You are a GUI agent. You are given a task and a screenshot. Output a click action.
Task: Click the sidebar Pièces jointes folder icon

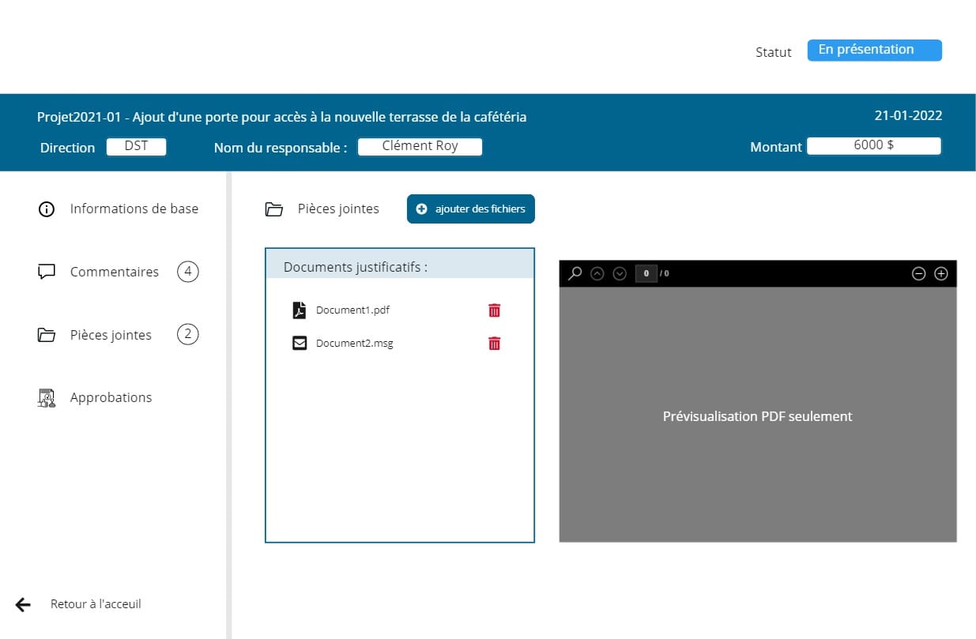[47, 335]
